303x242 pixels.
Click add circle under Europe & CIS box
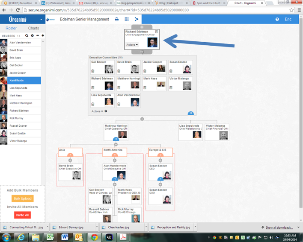160,160
